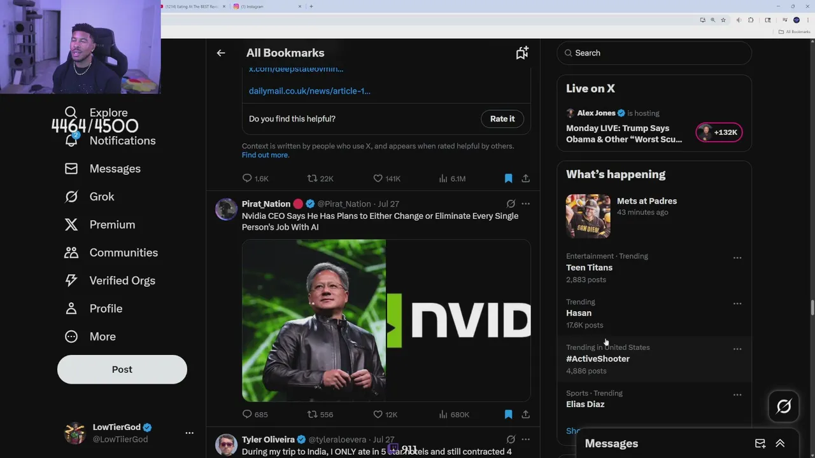Open the Chrome extensions puzzle icon
This screenshot has width=815, height=458.
tap(751, 20)
